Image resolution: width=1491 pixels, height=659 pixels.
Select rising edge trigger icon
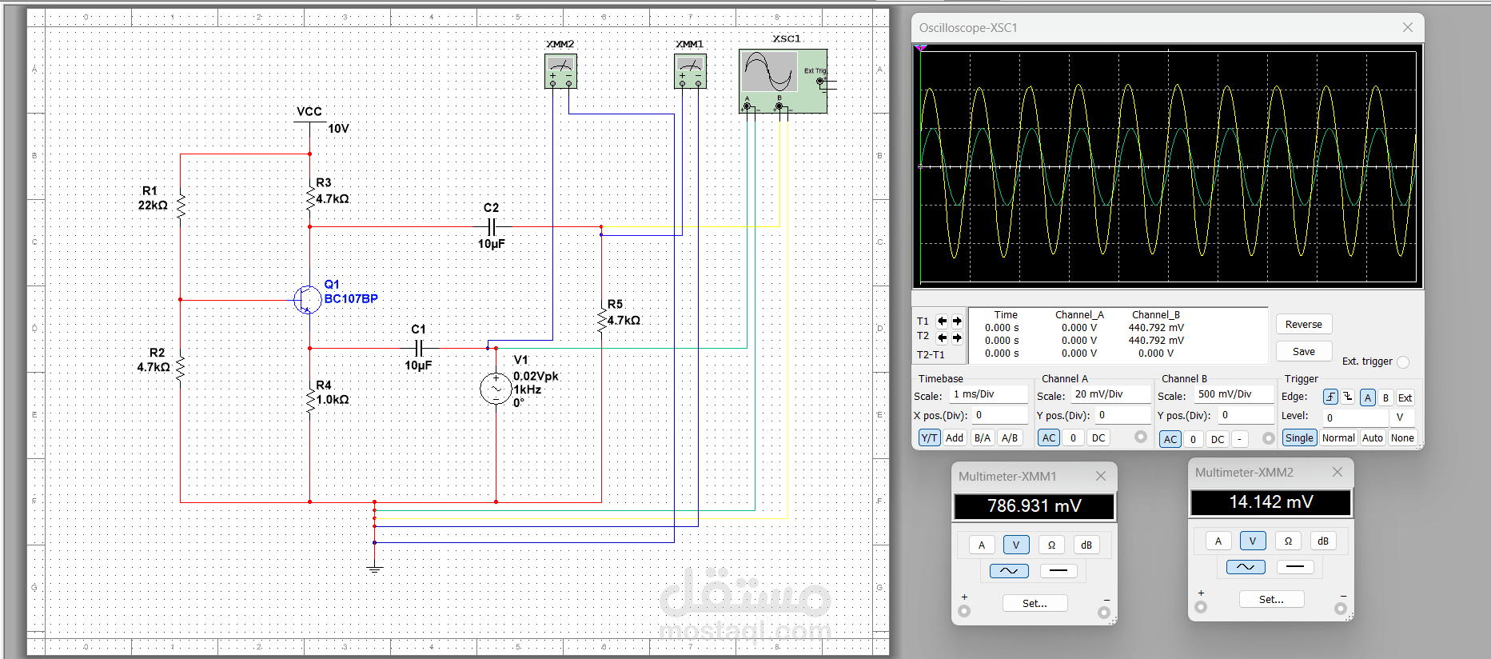pyautogui.click(x=1330, y=397)
